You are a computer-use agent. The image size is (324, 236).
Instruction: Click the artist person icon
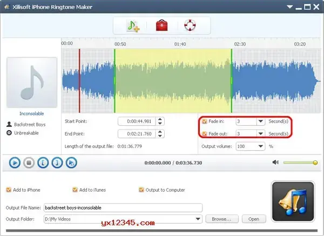pos(9,124)
